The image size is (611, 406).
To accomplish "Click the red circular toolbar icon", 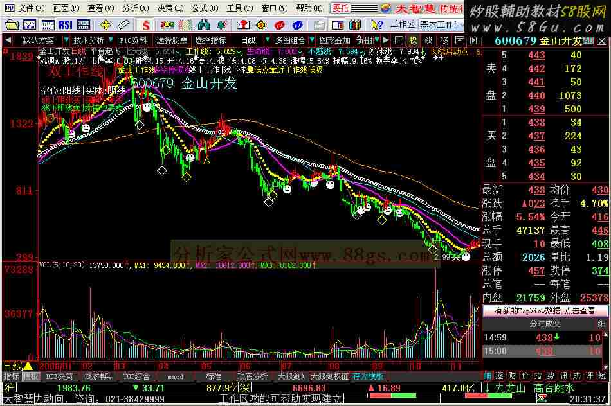I will pyautogui.click(x=279, y=25).
